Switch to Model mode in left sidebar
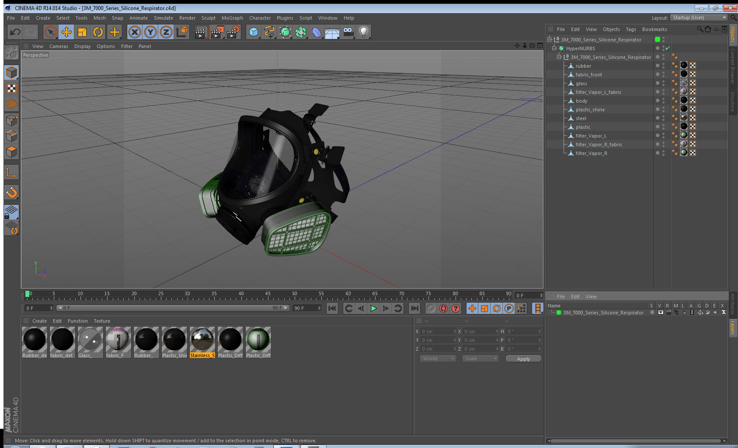The height and width of the screenshot is (448, 738). click(11, 72)
